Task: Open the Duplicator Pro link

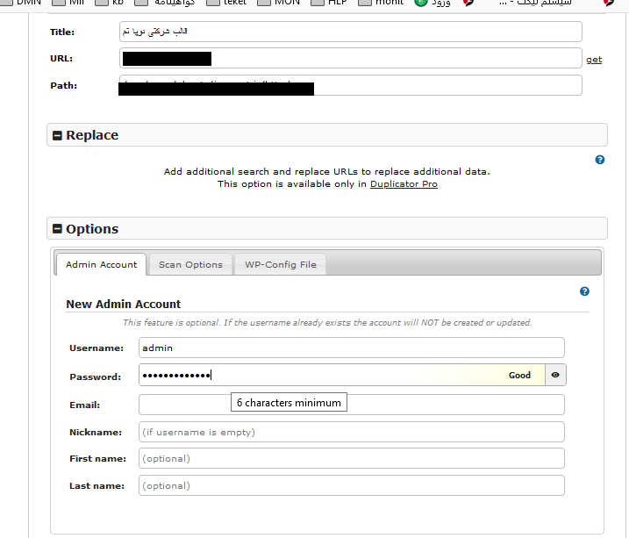Action: click(x=404, y=184)
